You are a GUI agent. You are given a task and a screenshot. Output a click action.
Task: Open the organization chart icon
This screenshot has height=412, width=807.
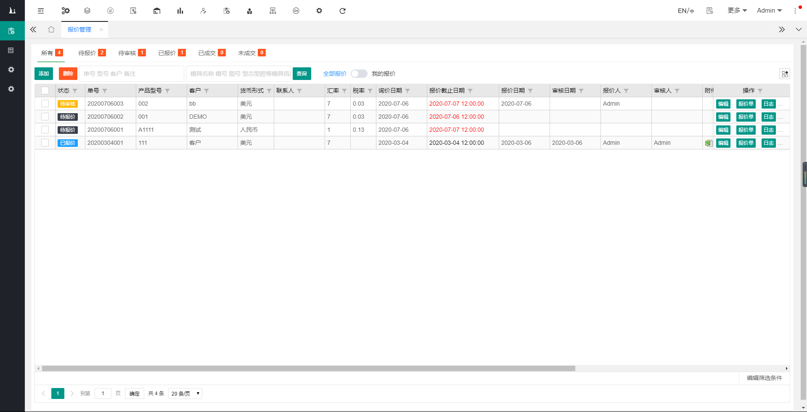tap(273, 11)
